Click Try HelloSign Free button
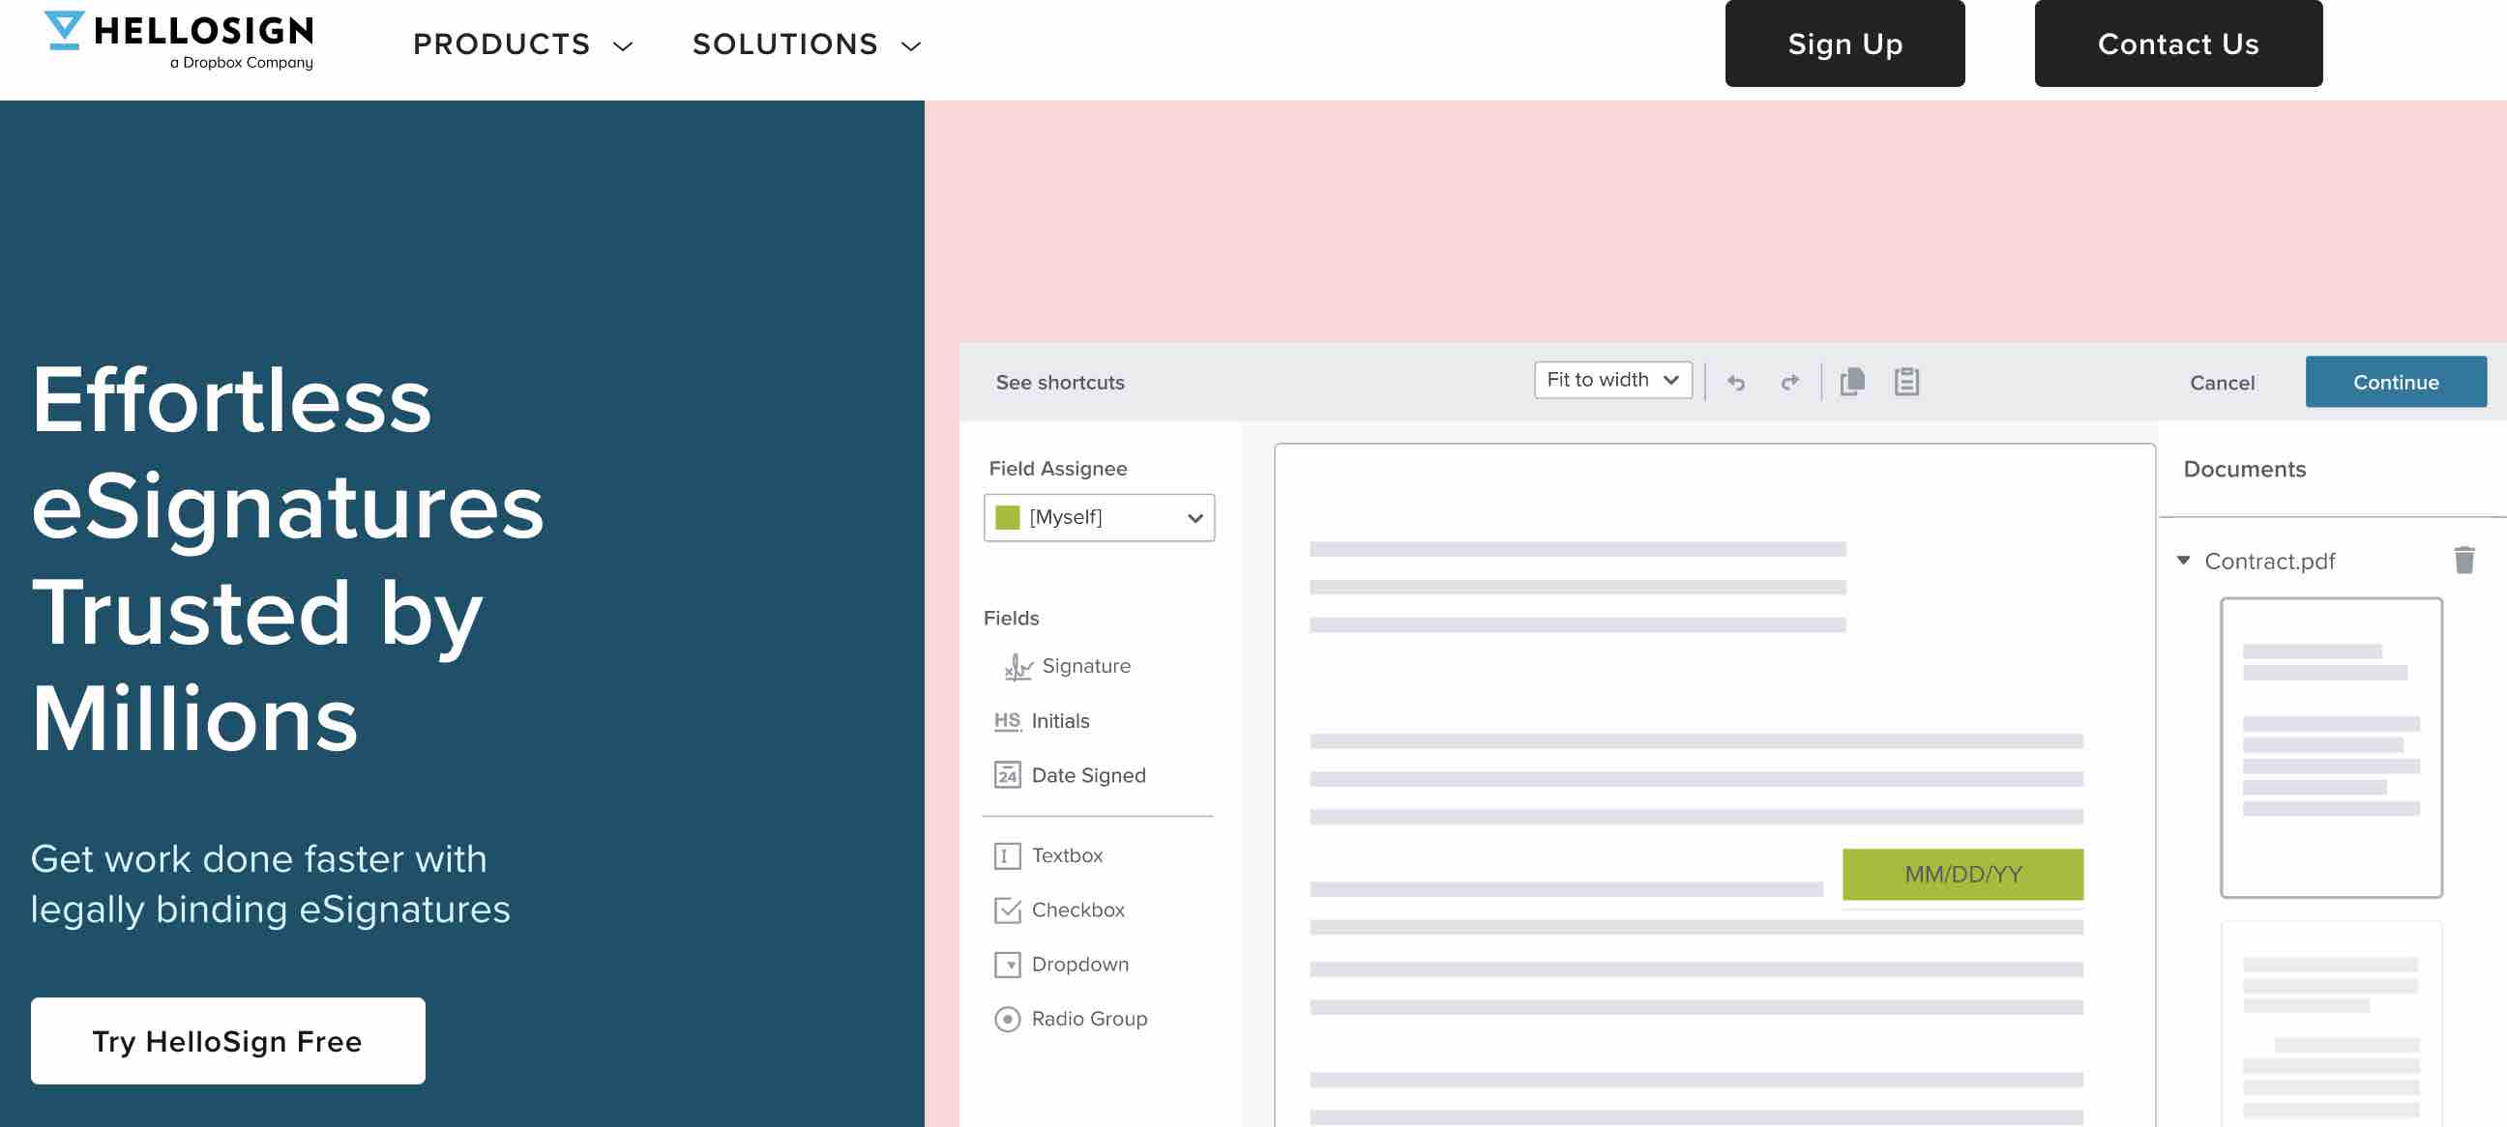This screenshot has width=2507, height=1127. (x=227, y=1040)
